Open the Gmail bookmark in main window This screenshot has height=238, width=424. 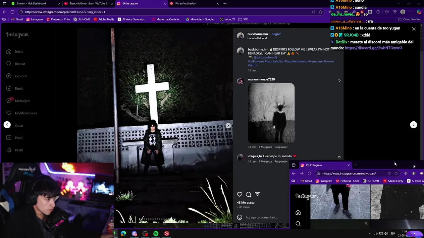pyautogui.click(x=17, y=20)
